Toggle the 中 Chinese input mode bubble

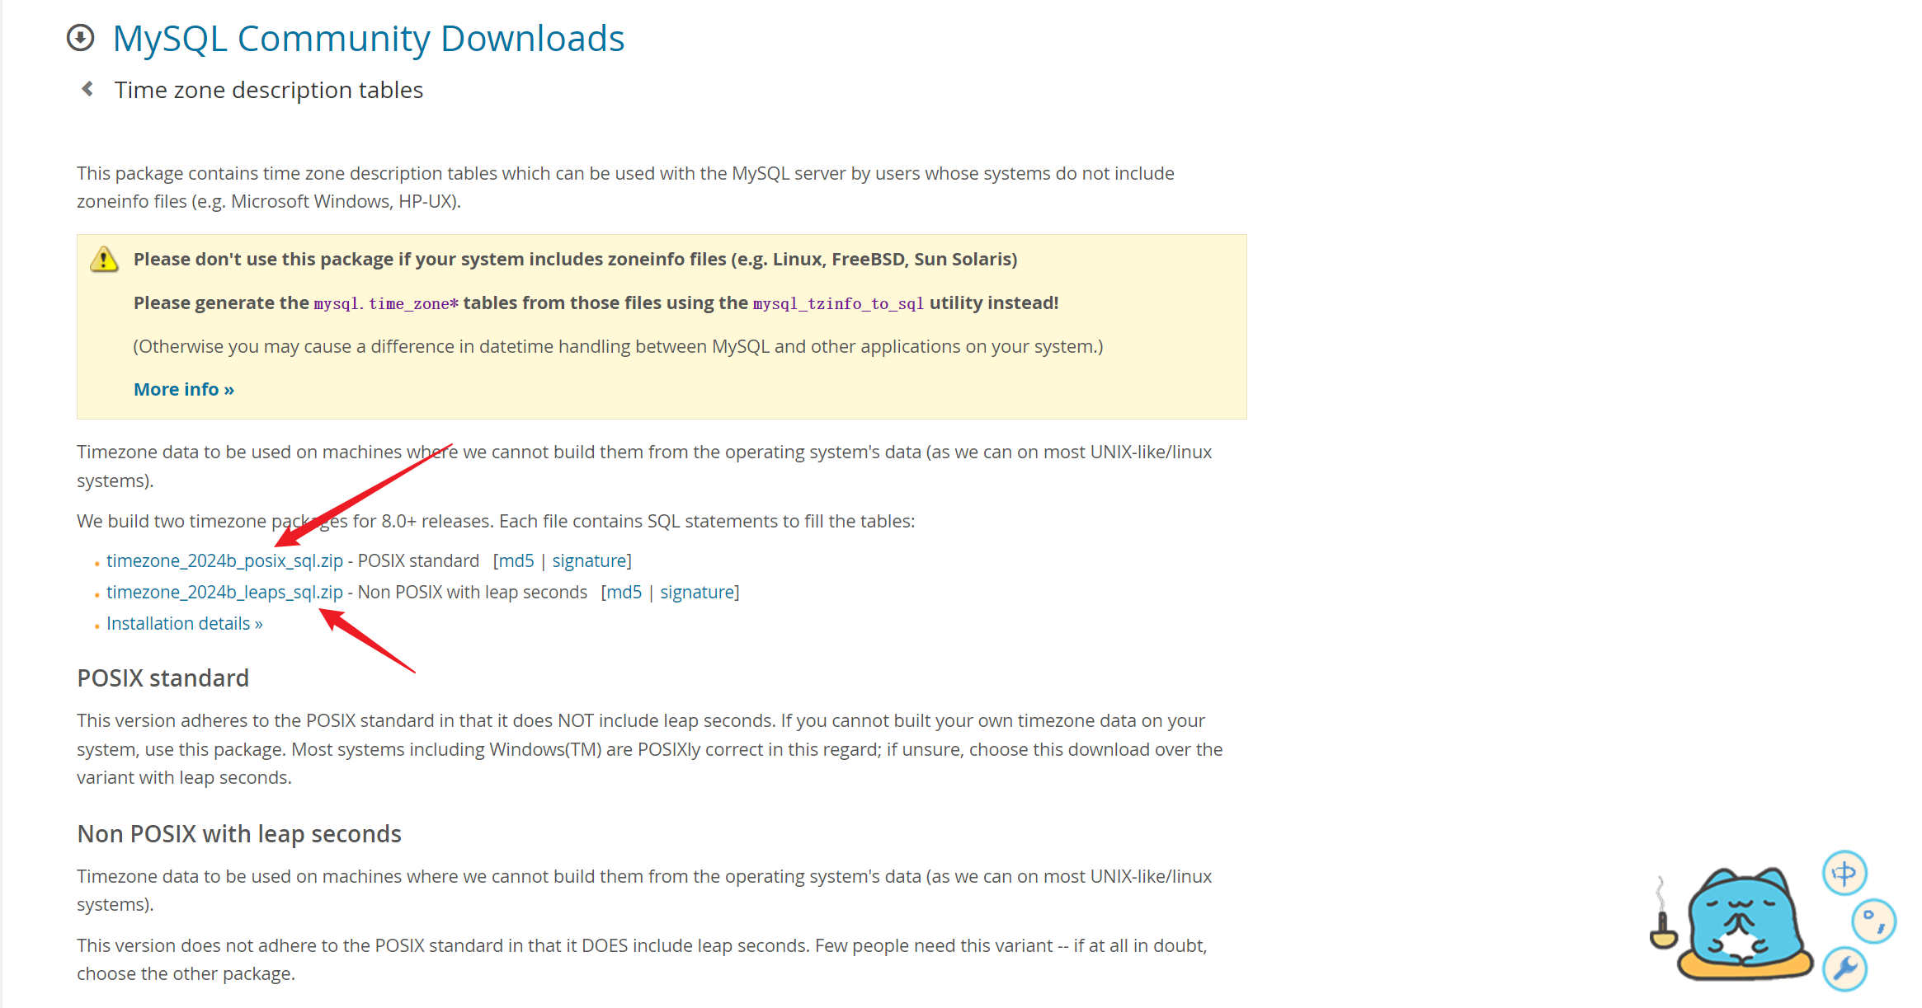[x=1844, y=873]
